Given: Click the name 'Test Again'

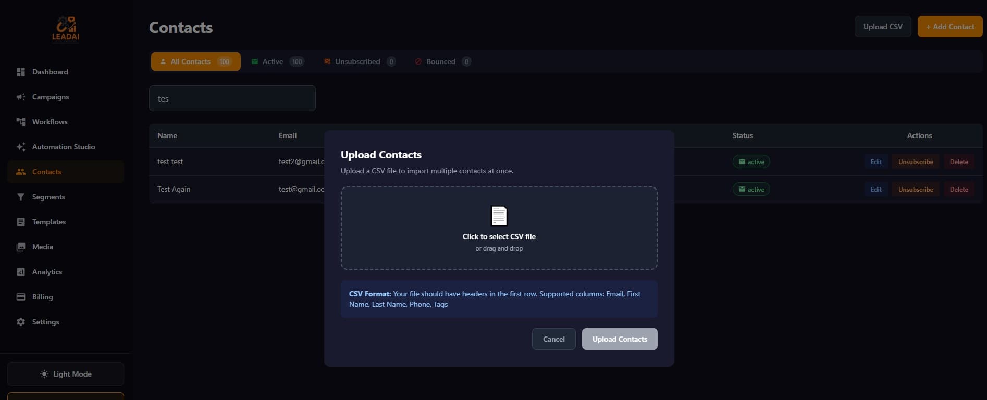Looking at the screenshot, I should tap(174, 189).
